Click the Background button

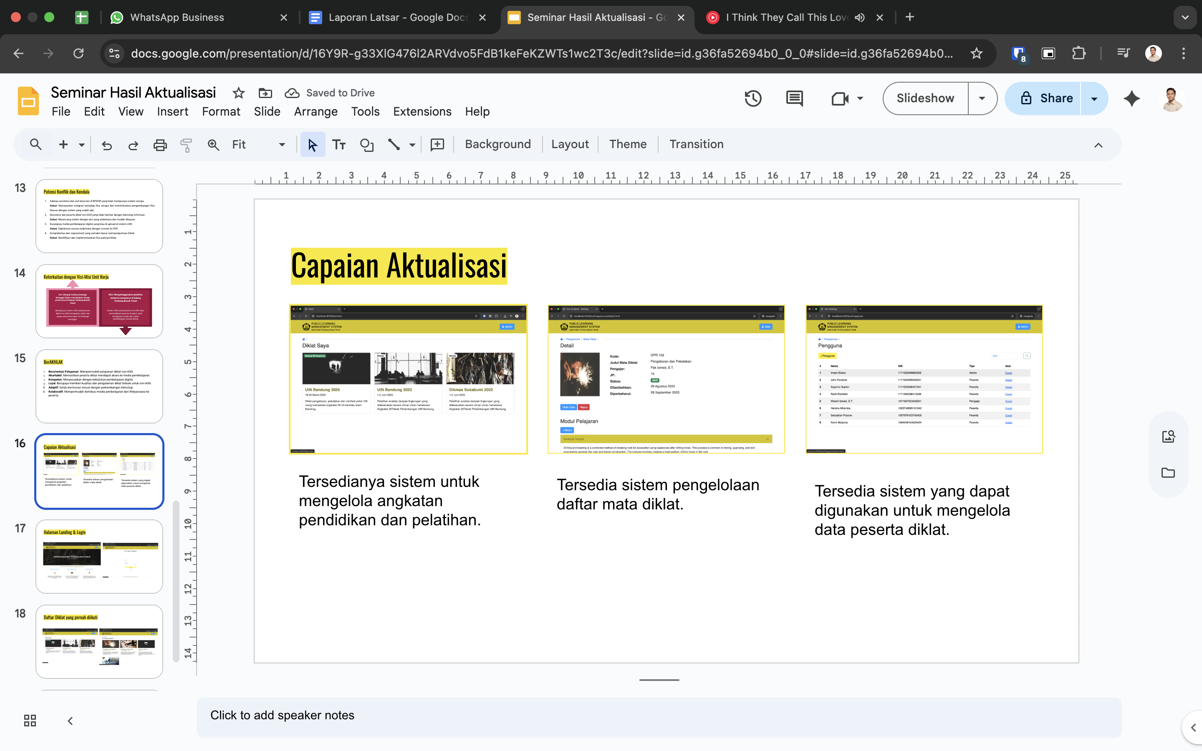497,144
